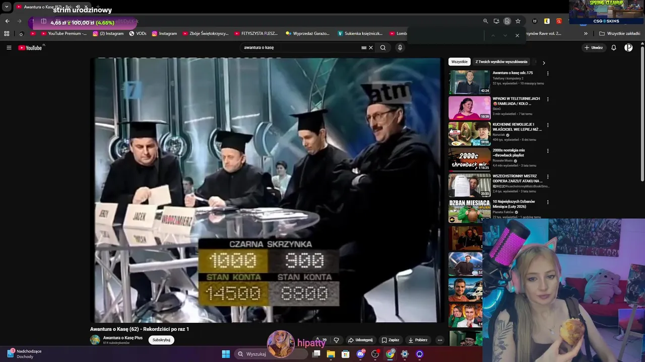Open KUCHENNE REWOLUCJE video thumbnail

coord(469,134)
